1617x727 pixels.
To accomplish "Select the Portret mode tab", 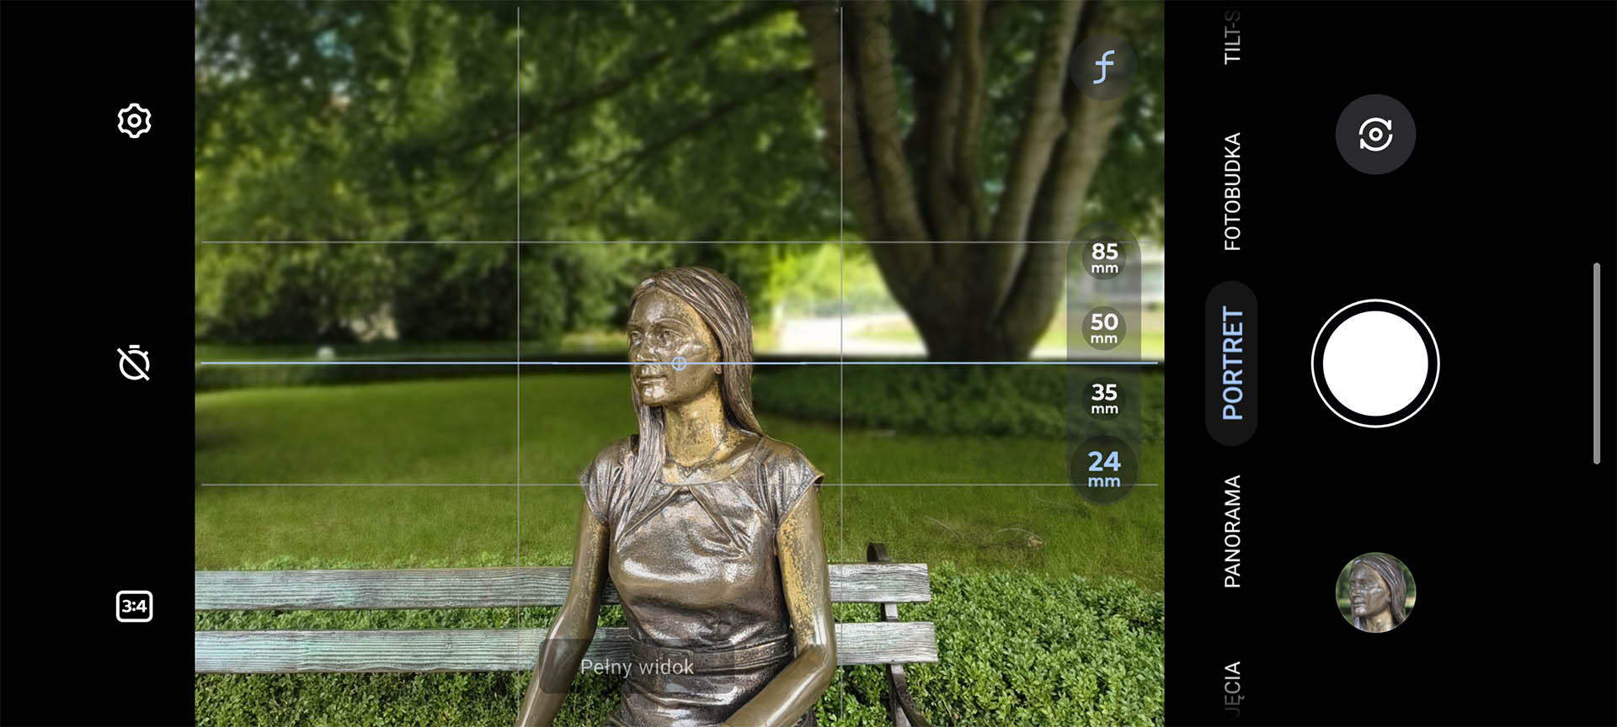I will (1232, 363).
